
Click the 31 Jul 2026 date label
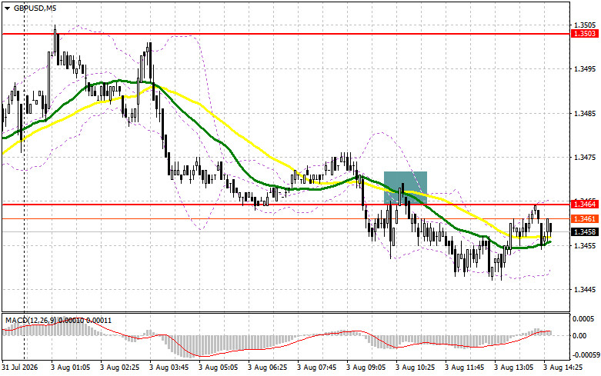[x=20, y=368]
